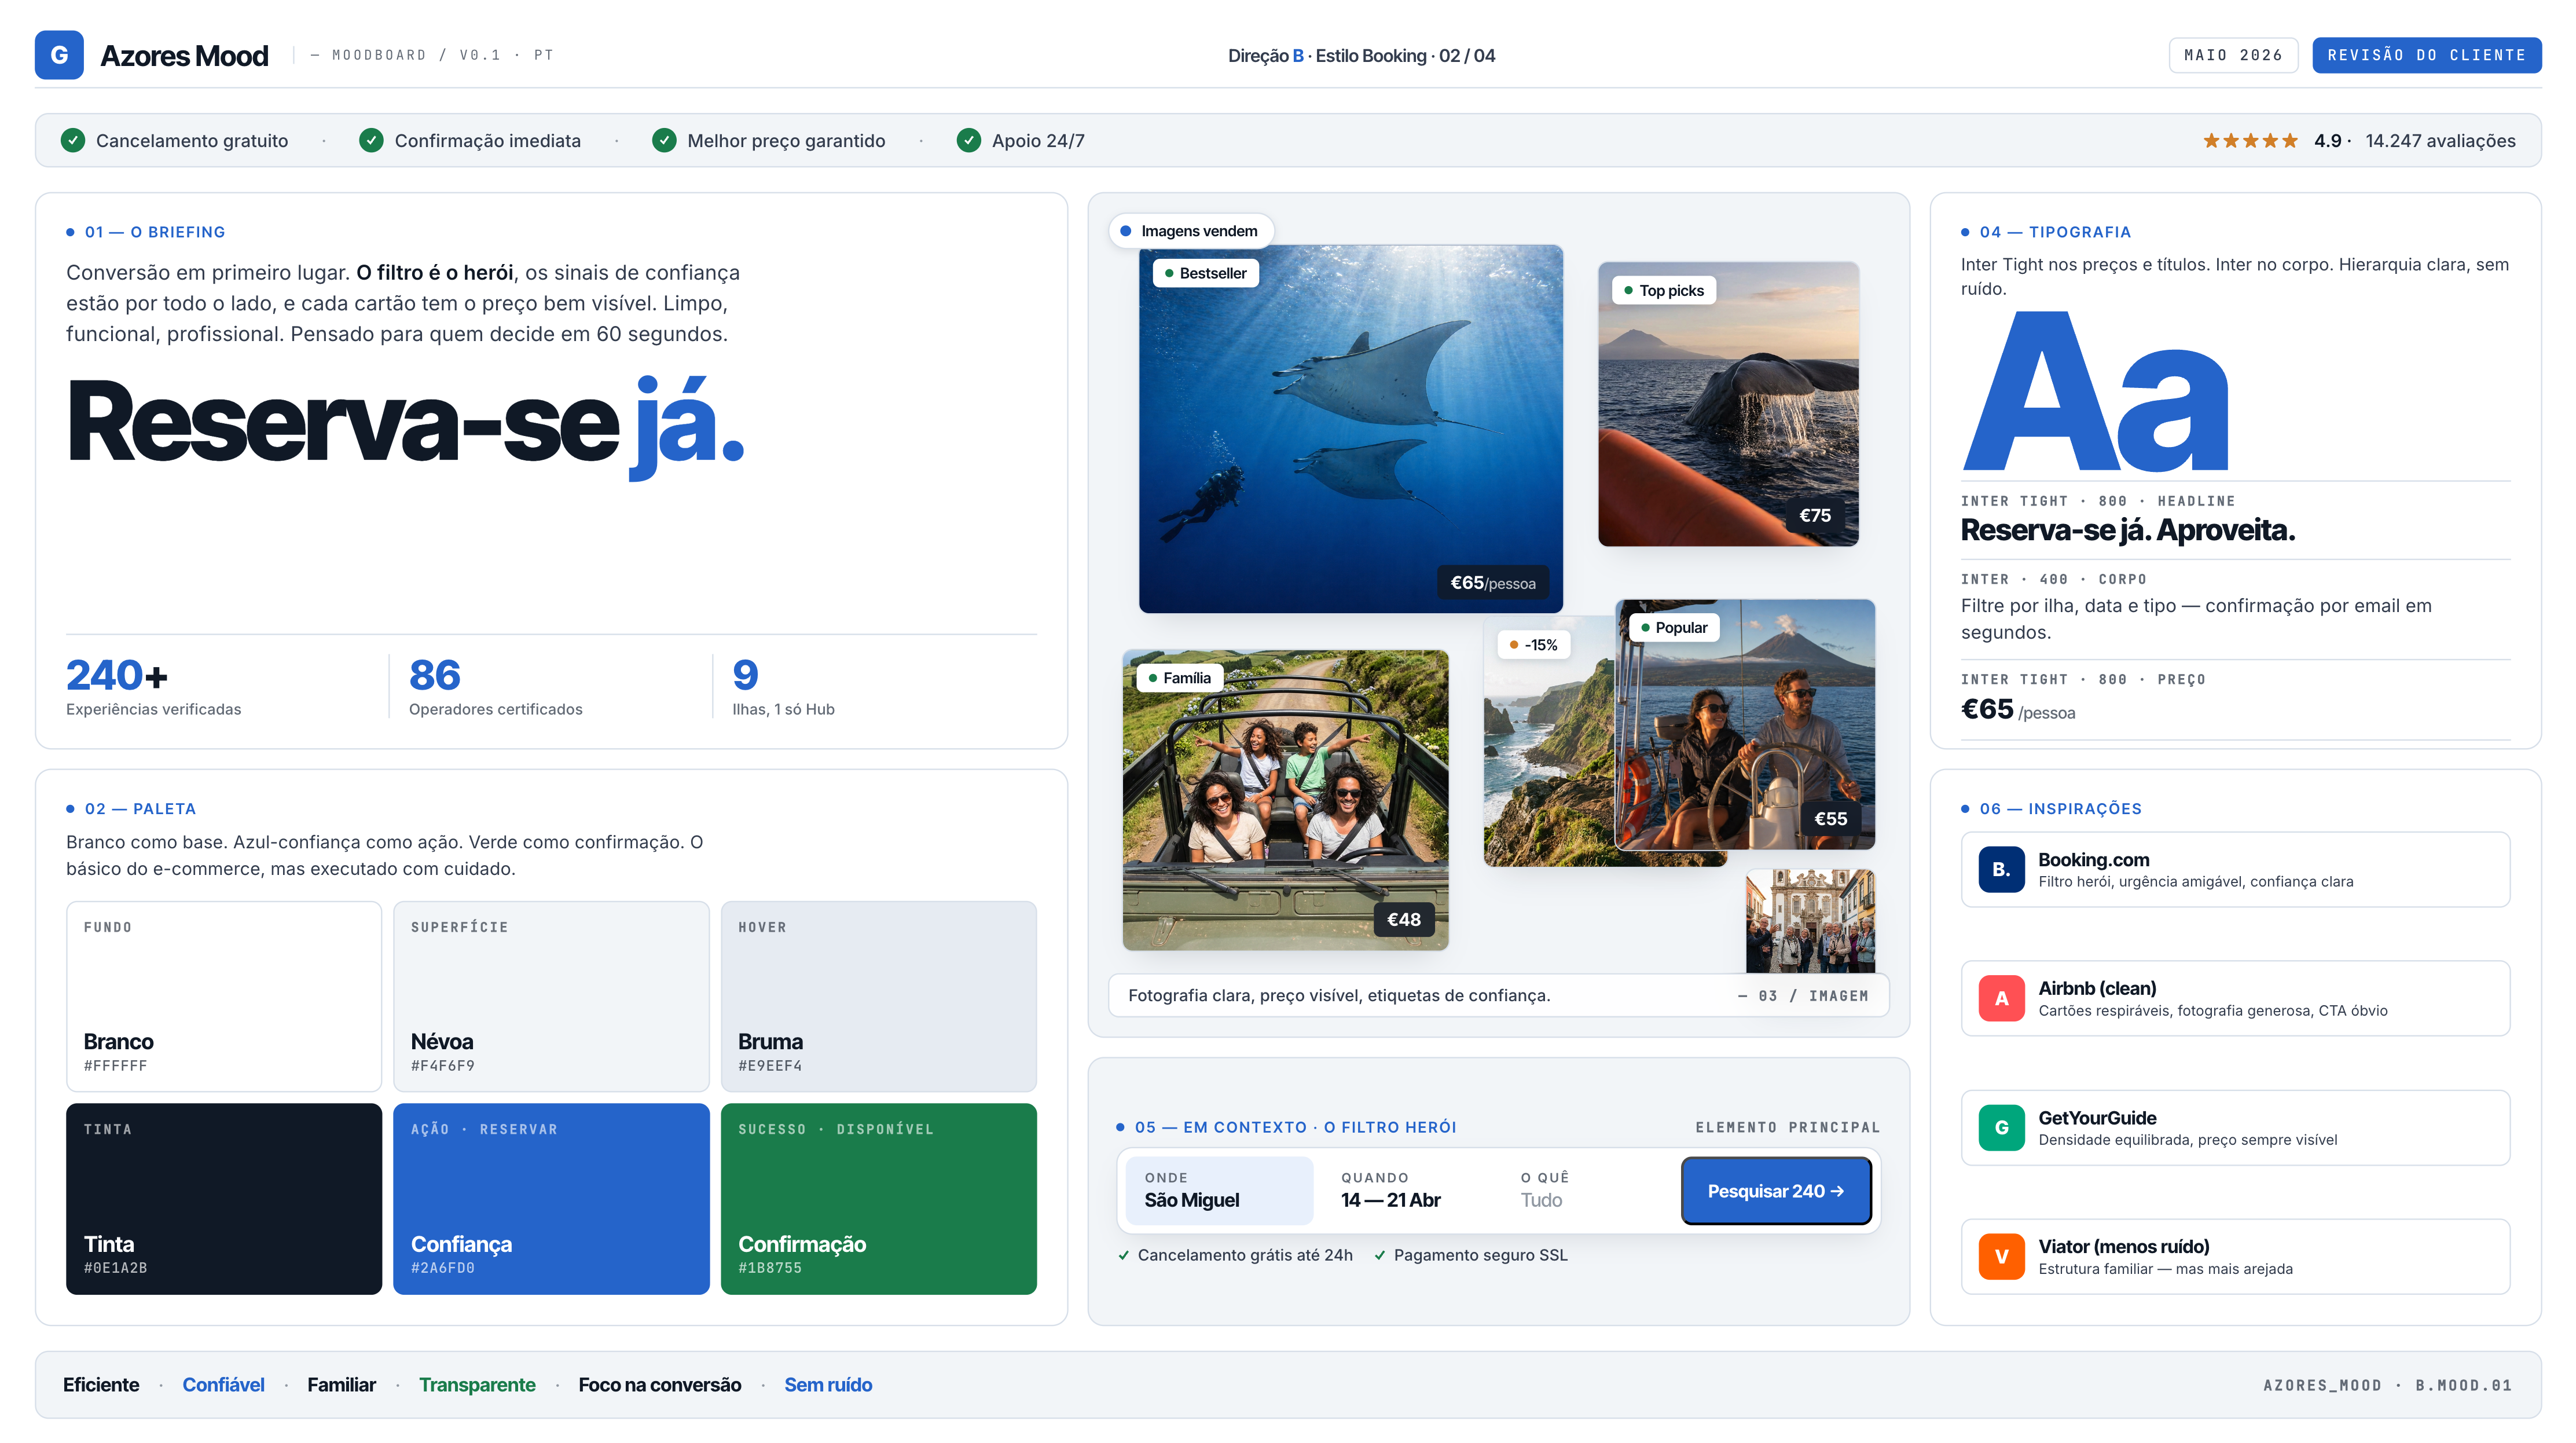Click the Branco #FFFFFF swatch
Screen dimensions: 2576x1443
click(224, 997)
